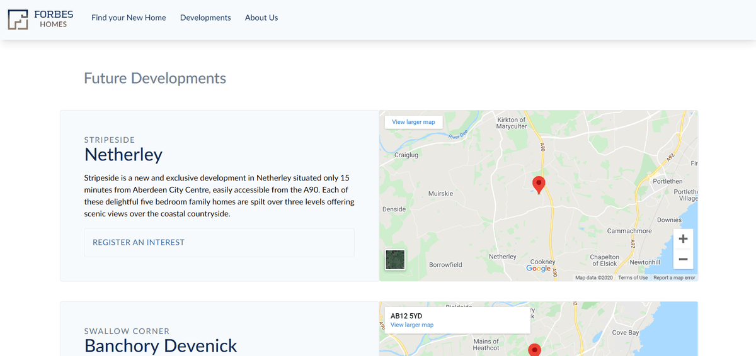Click the A90 road marker on map
Viewport: 756px width, 356px height.
542,146
